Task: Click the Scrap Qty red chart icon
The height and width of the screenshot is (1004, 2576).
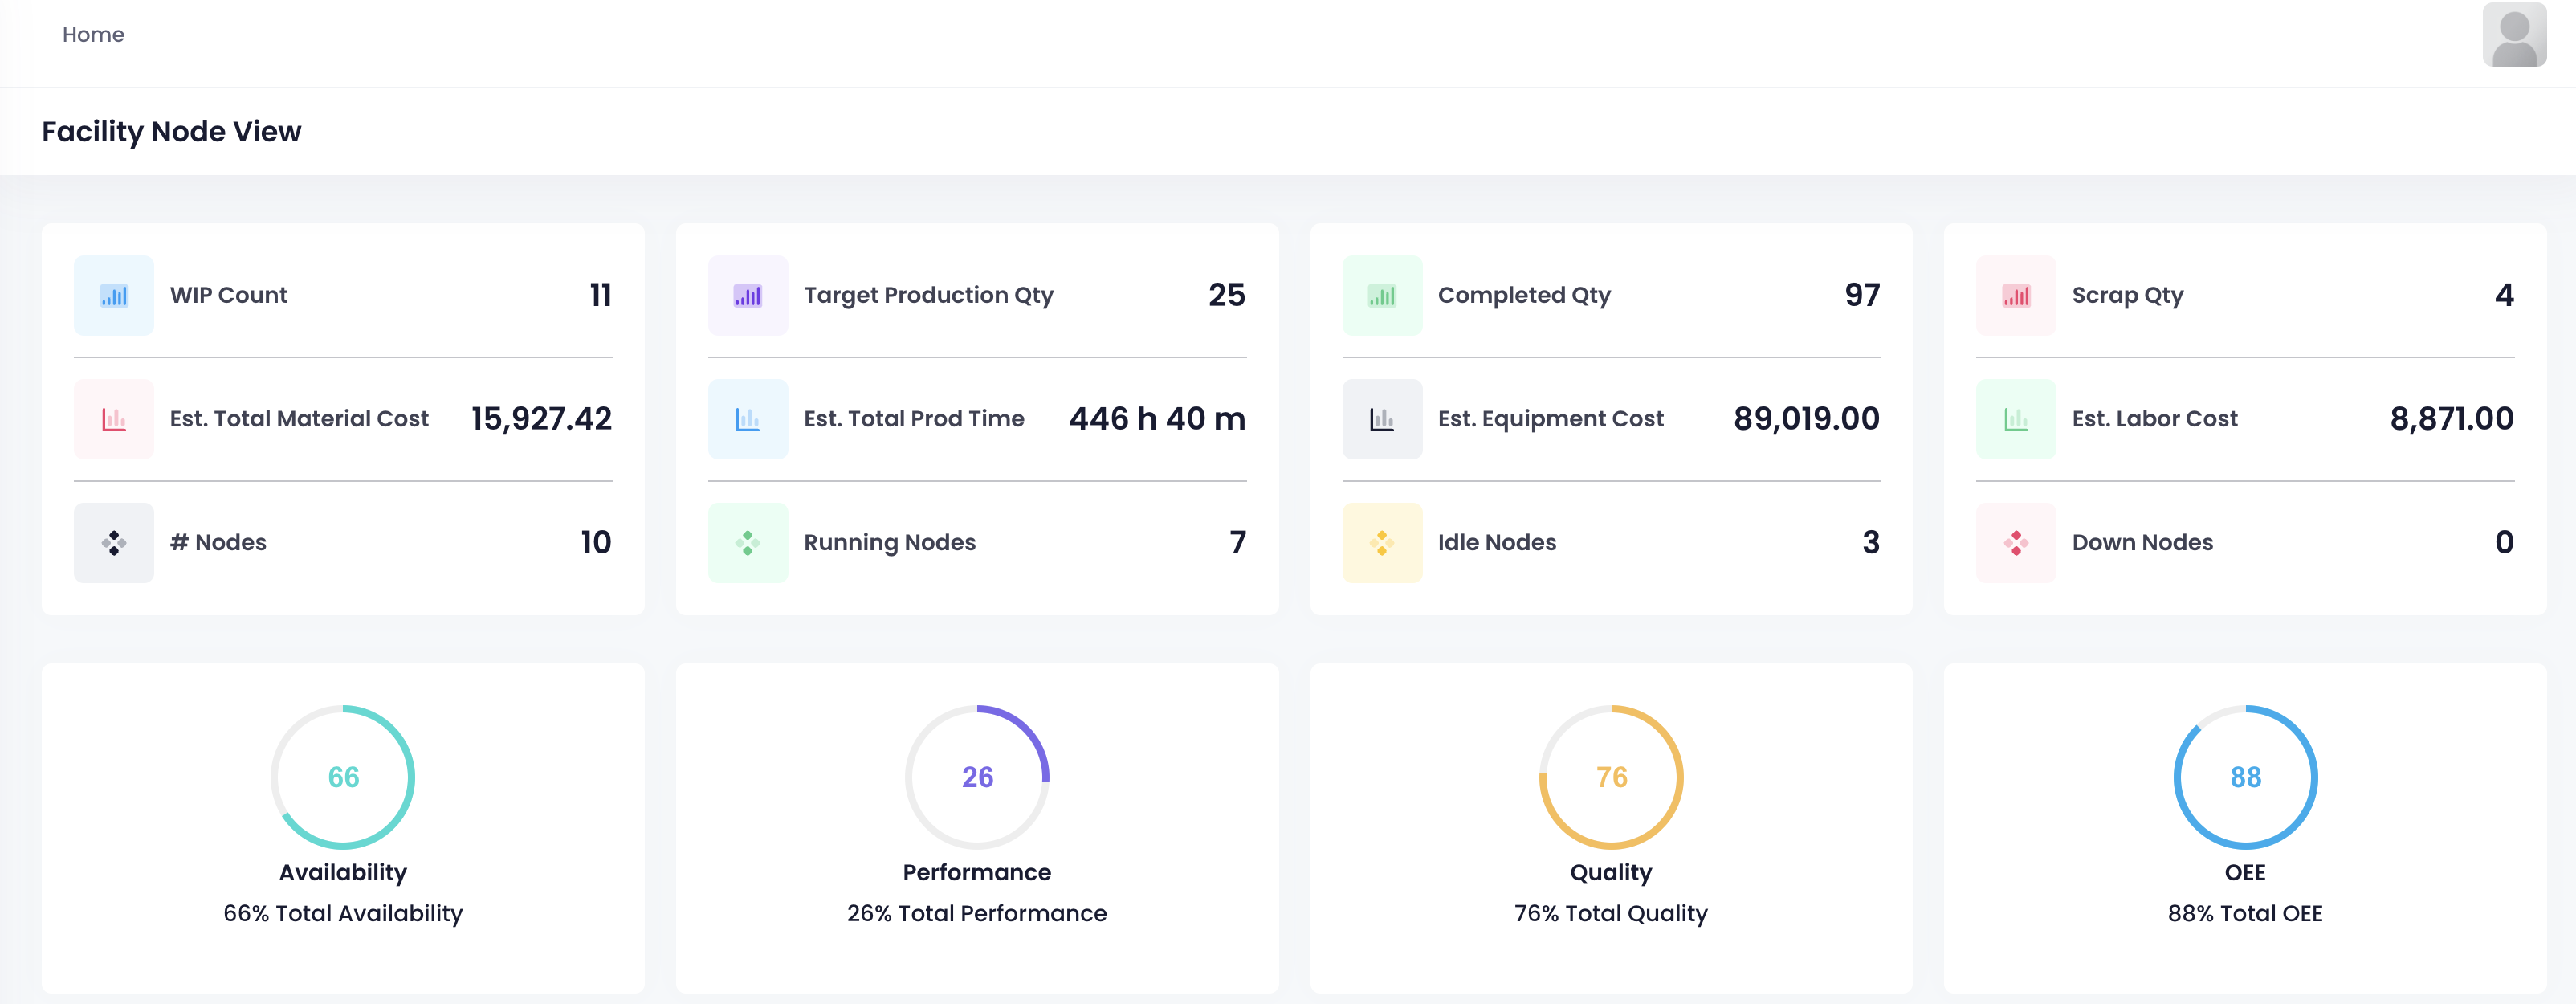Action: [2015, 295]
